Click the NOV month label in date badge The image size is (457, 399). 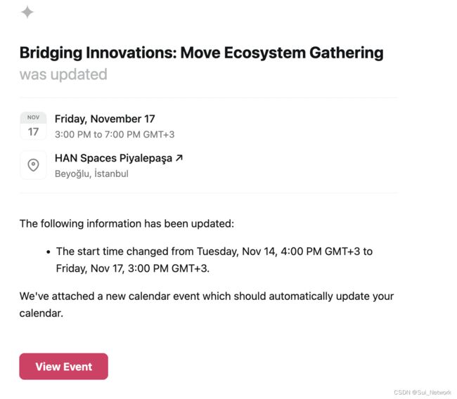point(33,117)
